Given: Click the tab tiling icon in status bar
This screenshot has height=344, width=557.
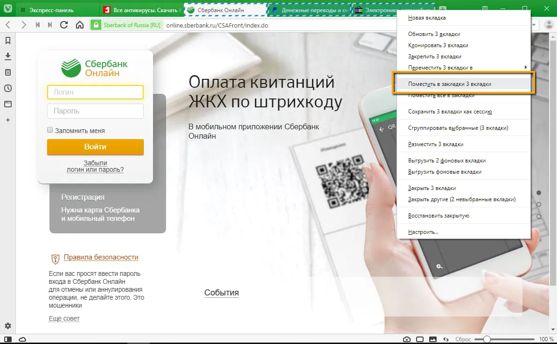Looking at the screenshot, I should (420, 339).
